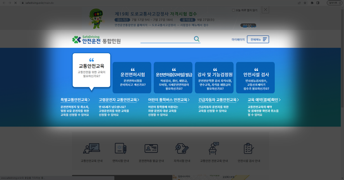
Task: Click the 운전면허증 발급 안내 ID card icon
Action: pos(151,149)
